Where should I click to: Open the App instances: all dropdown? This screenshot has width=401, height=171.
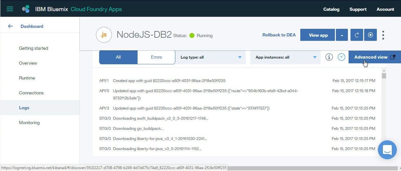point(285,57)
